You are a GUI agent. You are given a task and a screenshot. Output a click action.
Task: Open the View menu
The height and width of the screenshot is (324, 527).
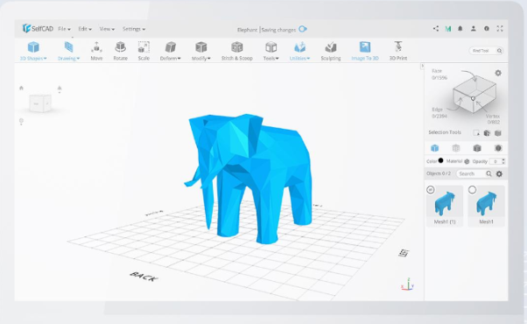tap(107, 29)
